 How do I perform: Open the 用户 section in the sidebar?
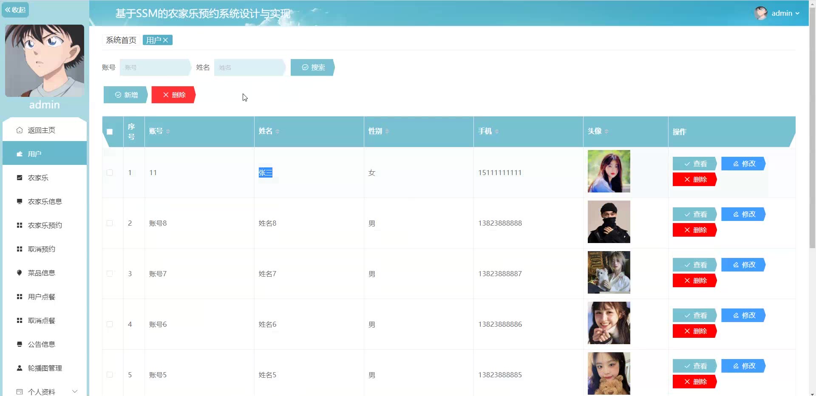[36, 154]
